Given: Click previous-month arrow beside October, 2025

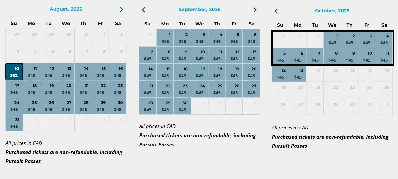Looking at the screenshot, I should pos(276,11).
